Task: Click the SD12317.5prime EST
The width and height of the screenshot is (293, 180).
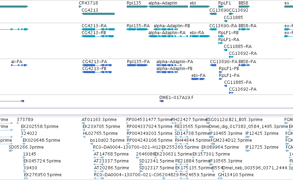Action: (141, 171)
